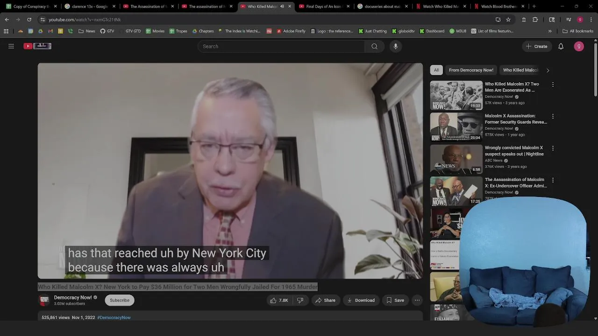Open the Tropes bookmark
The image size is (598, 336).
(178, 31)
